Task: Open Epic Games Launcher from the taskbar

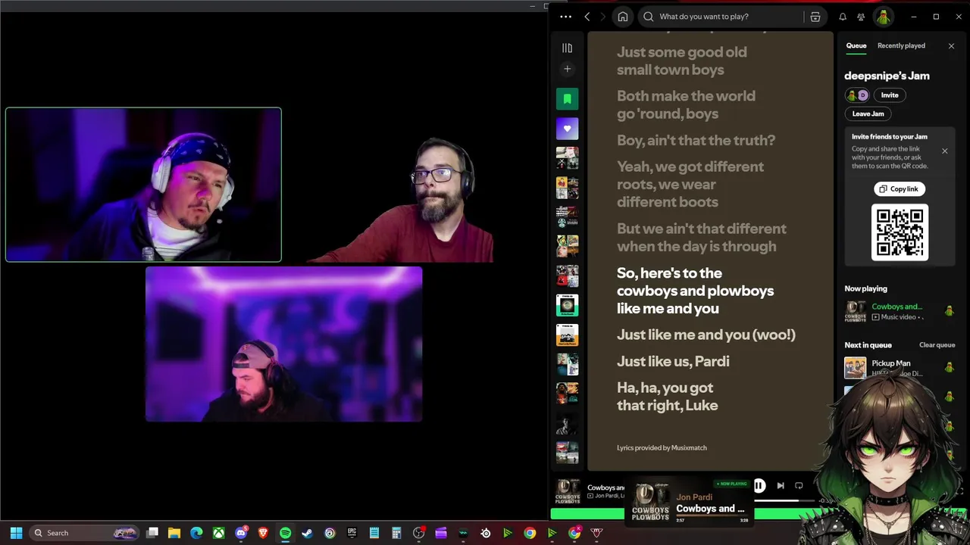Action: pyautogui.click(x=352, y=533)
